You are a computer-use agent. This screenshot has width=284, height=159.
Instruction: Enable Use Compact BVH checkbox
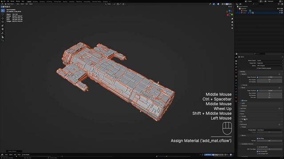click(x=257, y=154)
